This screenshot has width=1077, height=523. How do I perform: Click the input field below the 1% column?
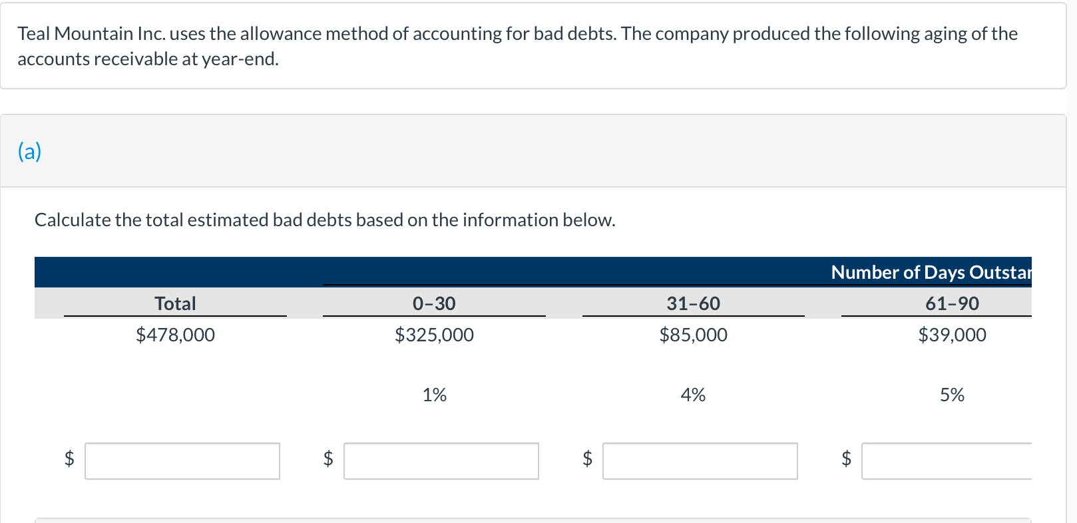pos(441,460)
